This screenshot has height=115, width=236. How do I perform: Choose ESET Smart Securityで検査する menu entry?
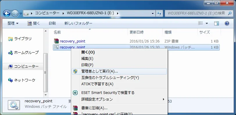pyautogui.click(x=119, y=93)
